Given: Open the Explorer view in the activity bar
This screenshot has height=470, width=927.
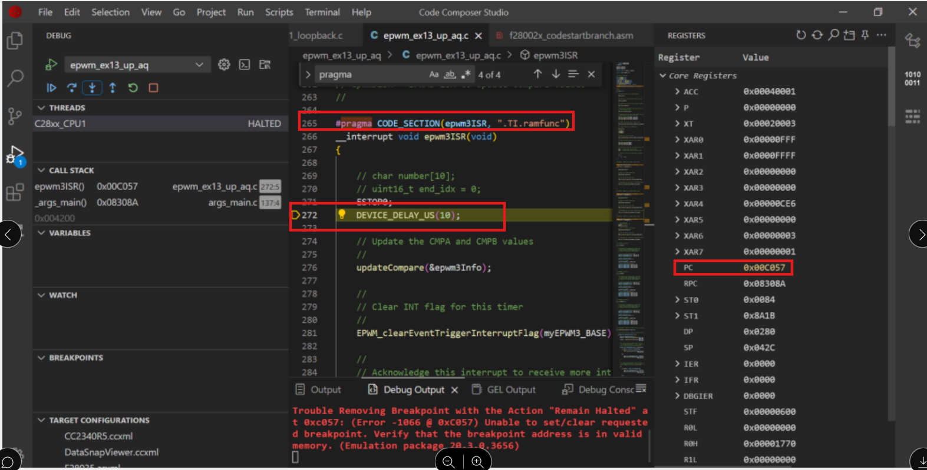Looking at the screenshot, I should pos(15,41).
